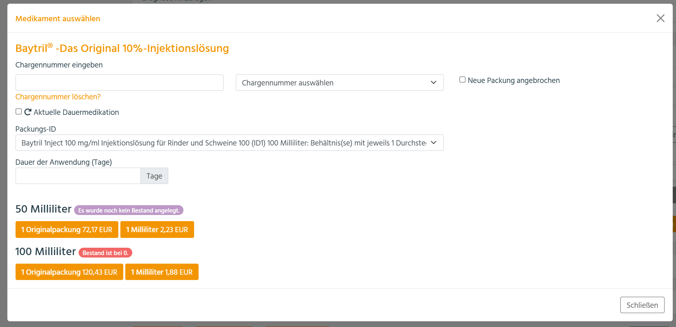The width and height of the screenshot is (676, 327).
Task: Click the Chargennummer löschen? link
Action: point(58,97)
